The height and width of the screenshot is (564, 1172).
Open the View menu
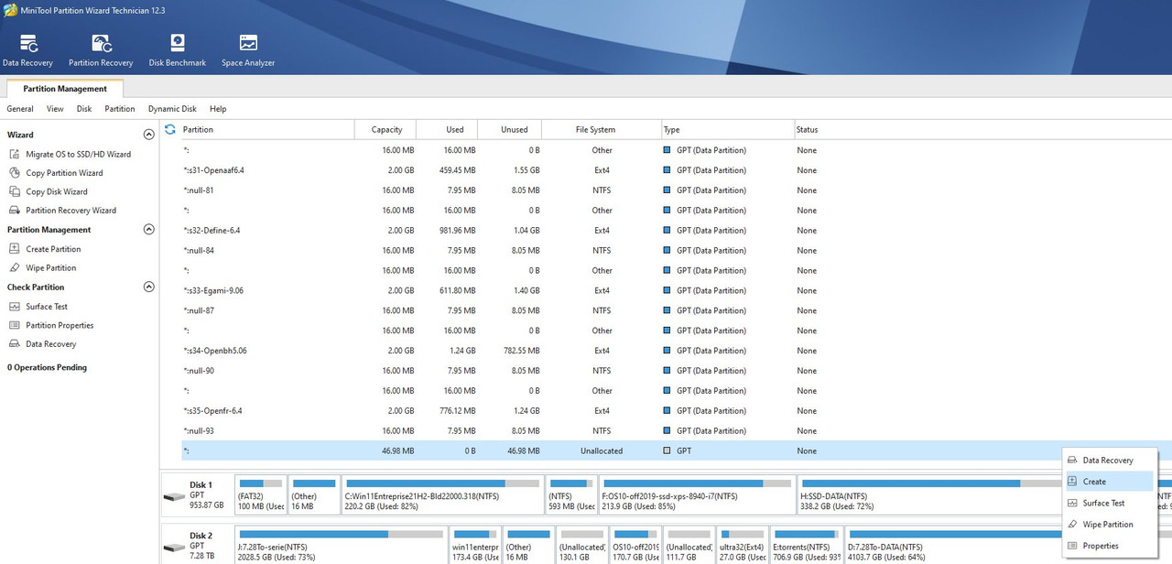[x=55, y=109]
